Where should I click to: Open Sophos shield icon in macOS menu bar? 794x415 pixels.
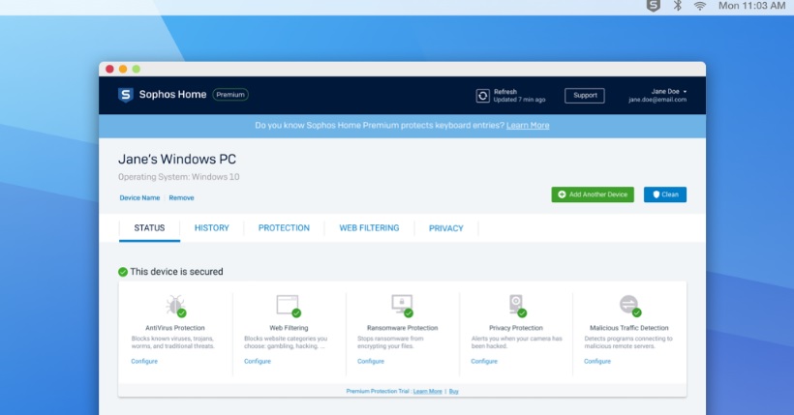coord(654,6)
